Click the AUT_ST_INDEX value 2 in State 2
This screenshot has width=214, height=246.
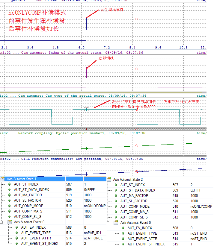click(x=192, y=185)
